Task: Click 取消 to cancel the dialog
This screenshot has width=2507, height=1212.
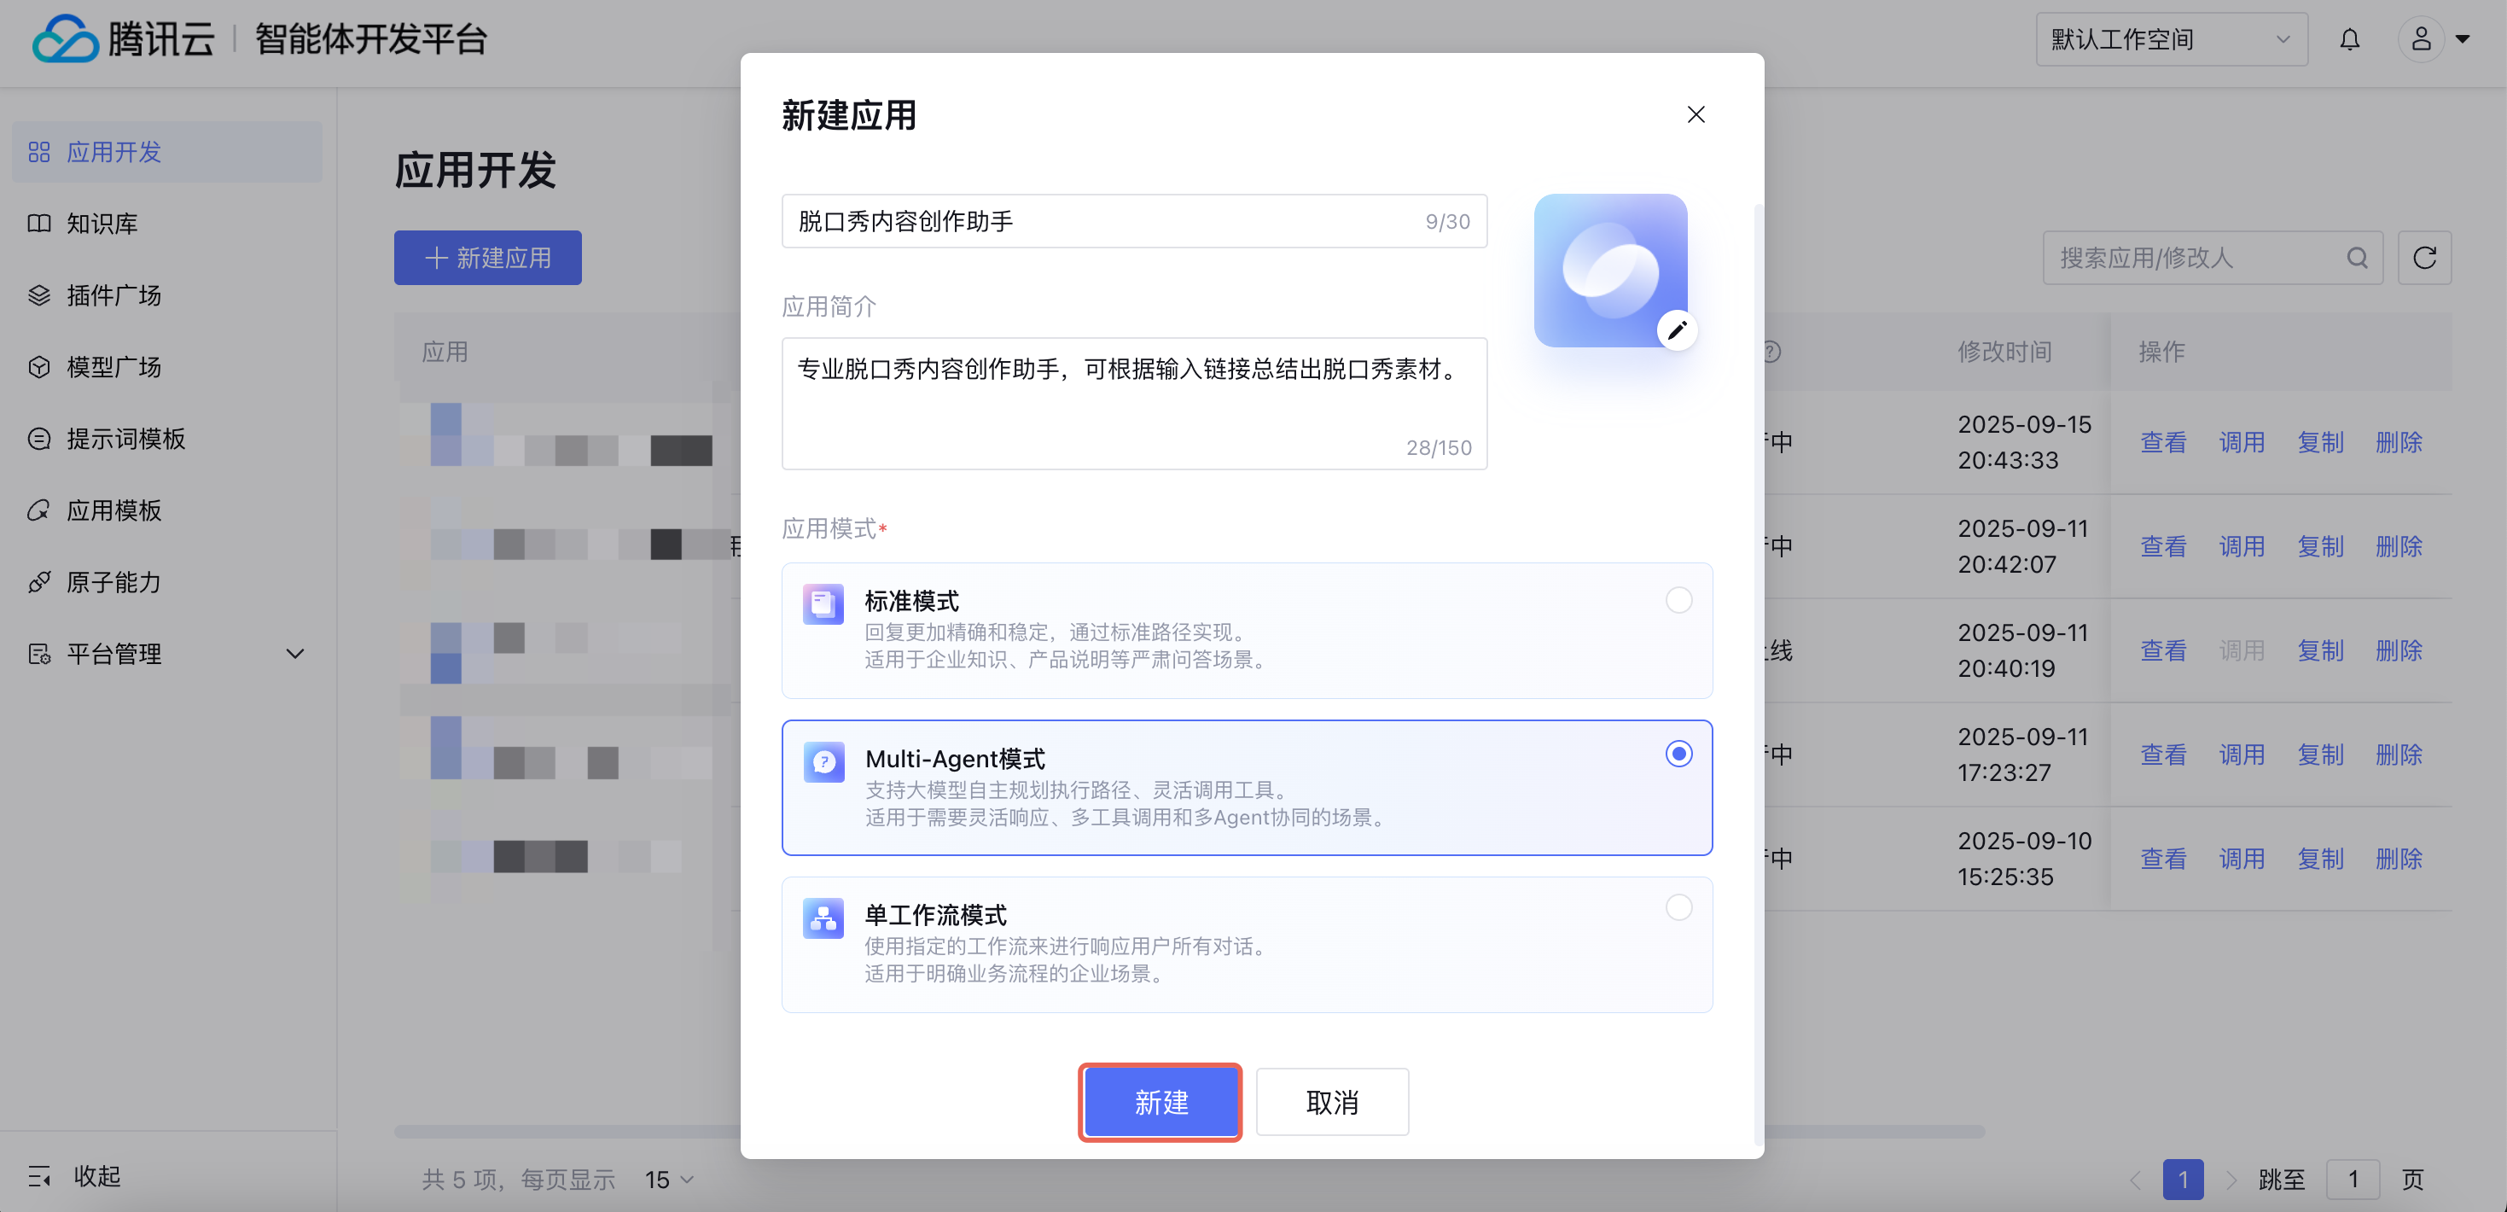Action: (1331, 1102)
